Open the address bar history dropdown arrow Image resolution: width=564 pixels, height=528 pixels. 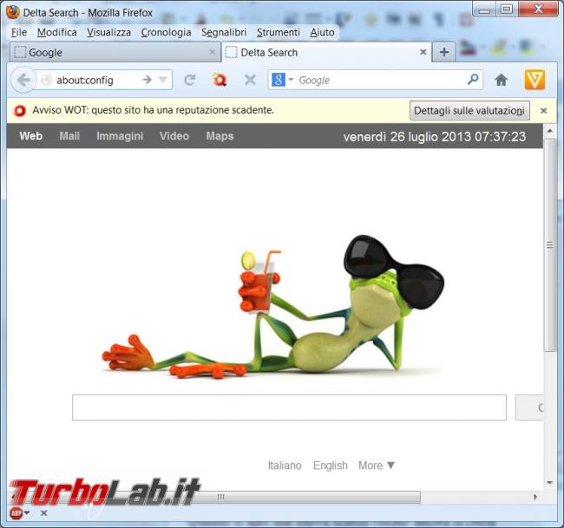162,80
